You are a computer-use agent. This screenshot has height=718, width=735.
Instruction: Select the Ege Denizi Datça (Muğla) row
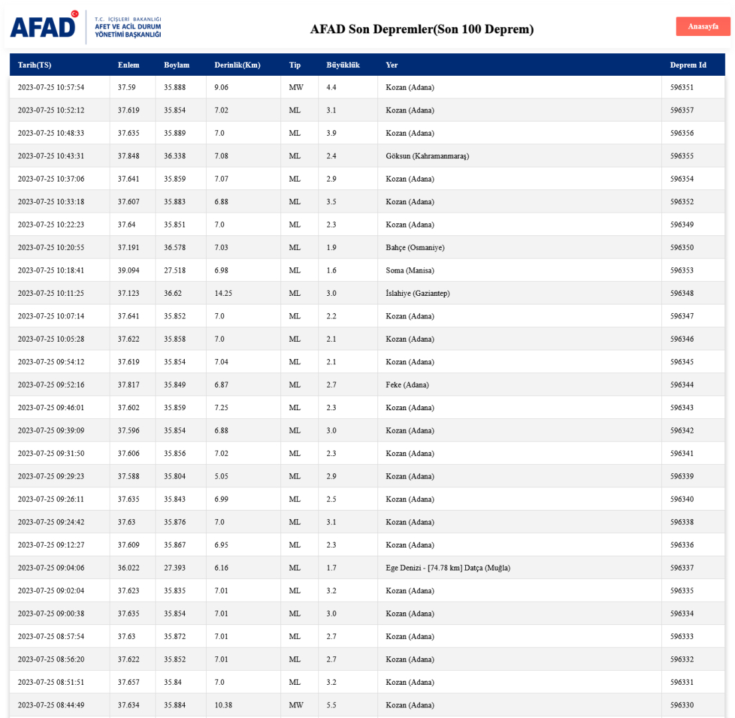[x=447, y=568]
